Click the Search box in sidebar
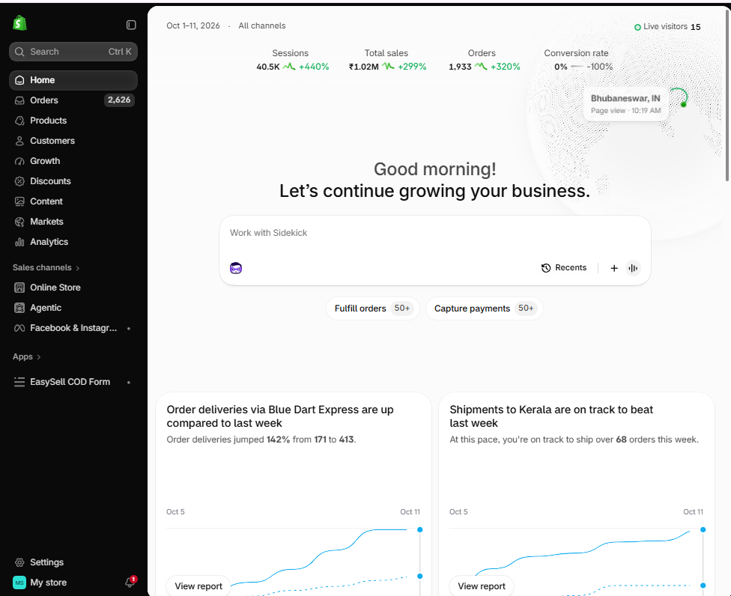731x596 pixels. (x=73, y=52)
